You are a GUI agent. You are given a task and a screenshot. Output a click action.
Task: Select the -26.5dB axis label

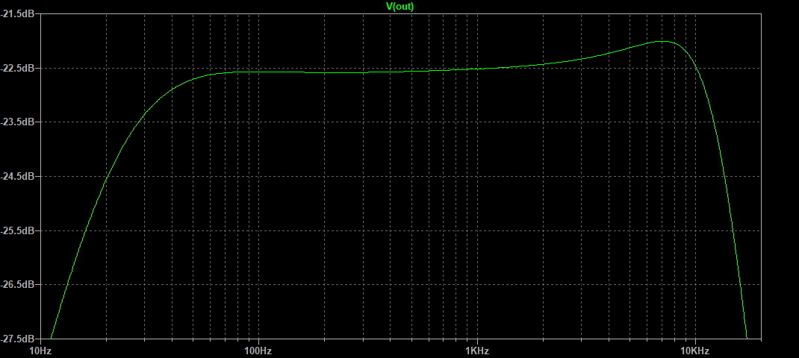(18, 284)
